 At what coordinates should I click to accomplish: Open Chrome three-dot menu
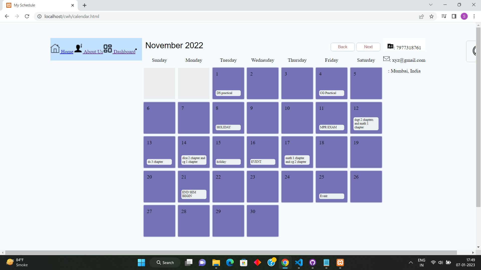[x=474, y=16]
